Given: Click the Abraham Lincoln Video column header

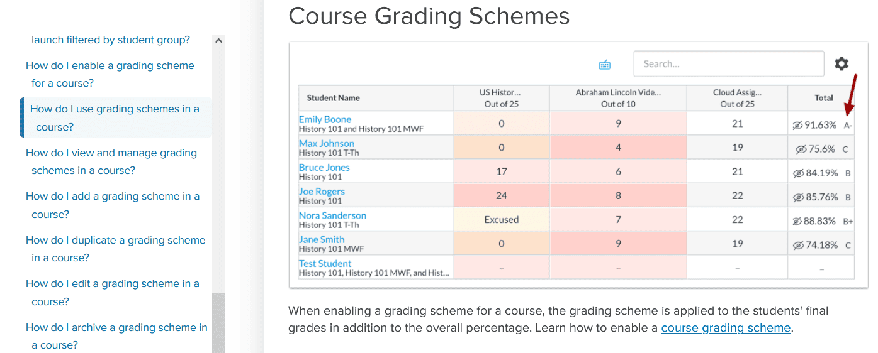Looking at the screenshot, I should 618,98.
